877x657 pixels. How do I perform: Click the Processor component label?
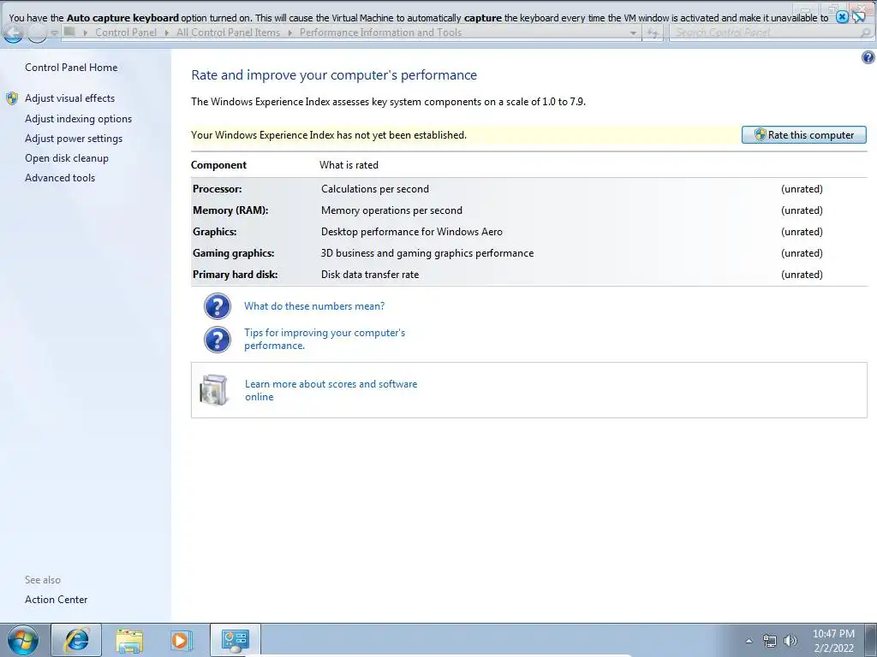pyautogui.click(x=218, y=189)
